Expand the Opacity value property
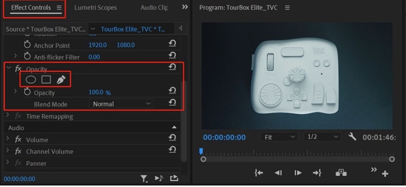Viewport: 406px width, 187px height. (x=15, y=91)
